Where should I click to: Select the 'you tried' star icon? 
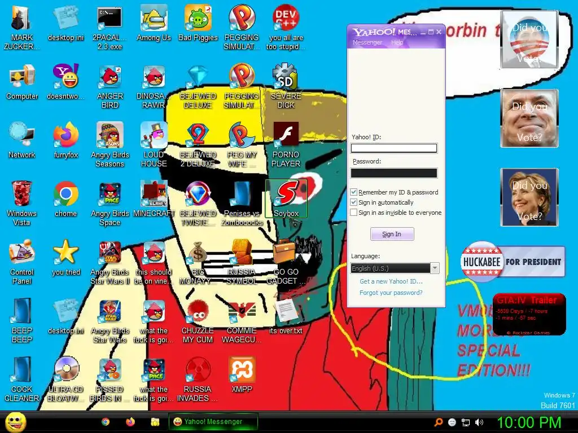(x=66, y=258)
